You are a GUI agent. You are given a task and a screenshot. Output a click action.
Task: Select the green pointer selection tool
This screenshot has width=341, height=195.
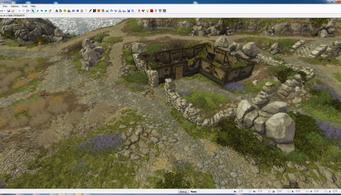pos(33,11)
